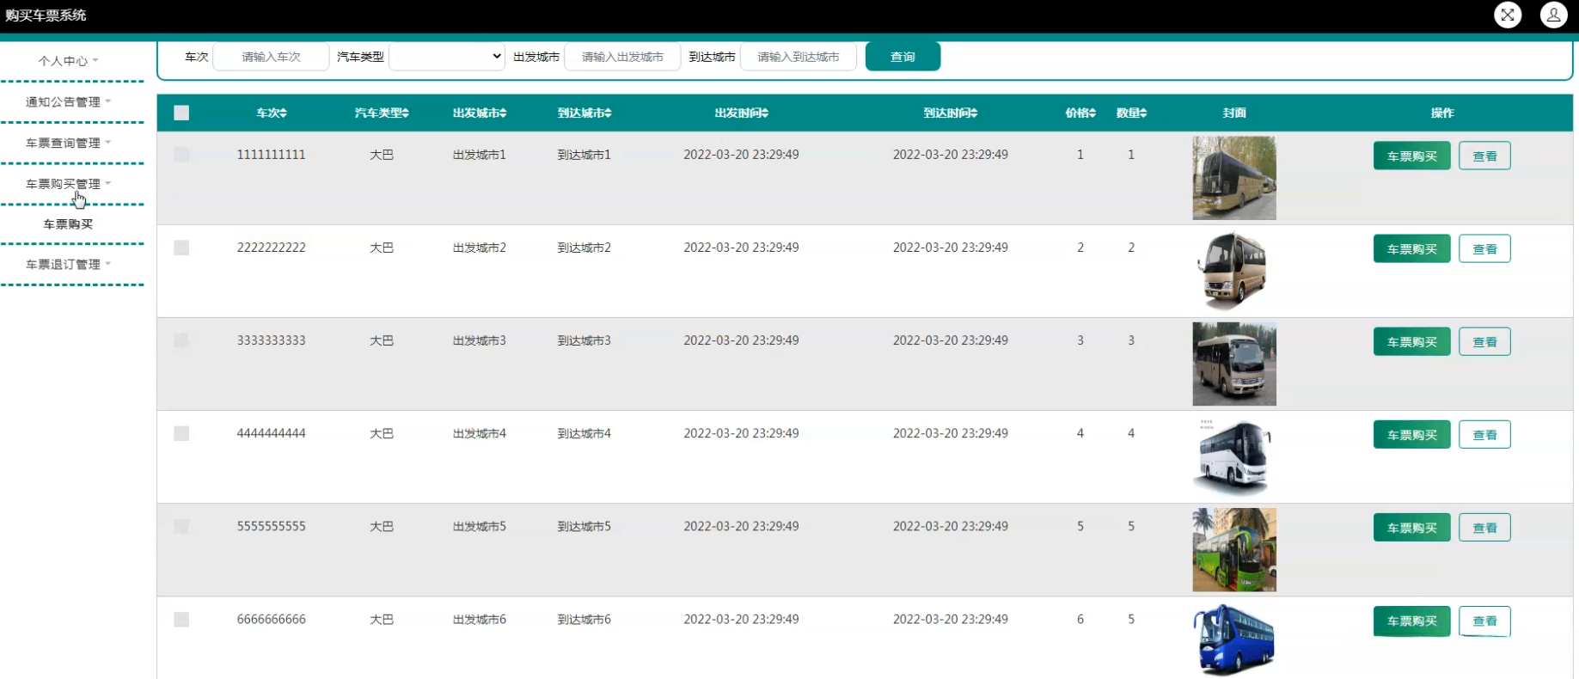This screenshot has height=679, width=1579.
Task: Check the row checkbox for 1111111111
Action: tap(181, 155)
